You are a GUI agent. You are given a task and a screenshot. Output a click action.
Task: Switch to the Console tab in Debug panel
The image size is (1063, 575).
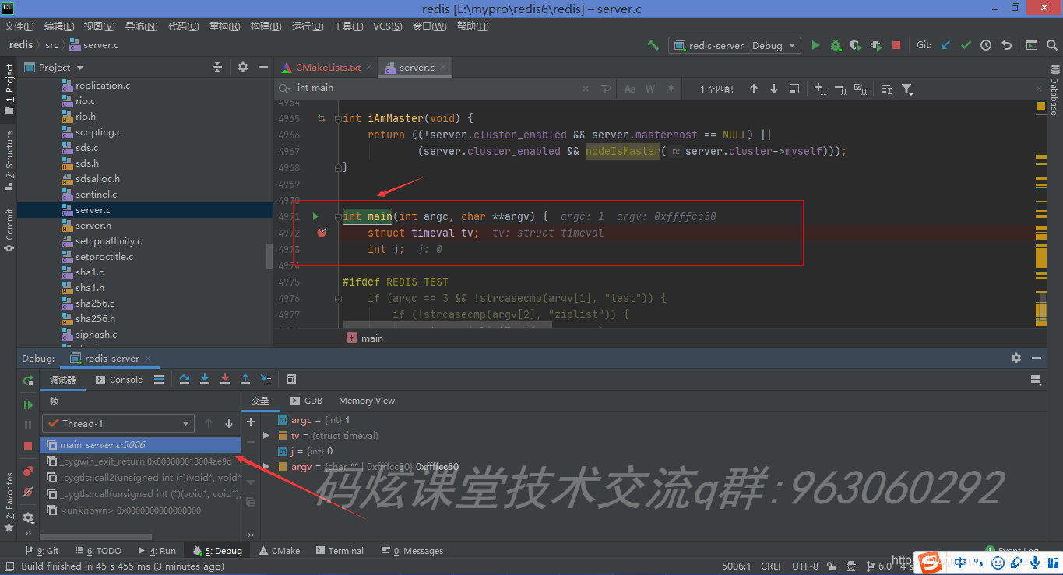[119, 380]
